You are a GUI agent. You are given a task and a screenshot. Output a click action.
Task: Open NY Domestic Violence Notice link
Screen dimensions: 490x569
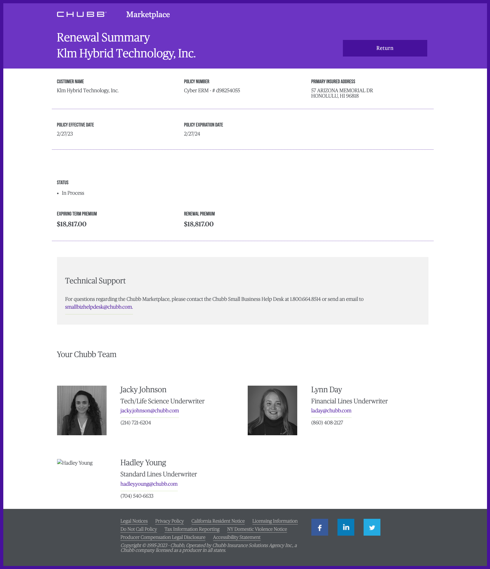tap(257, 529)
